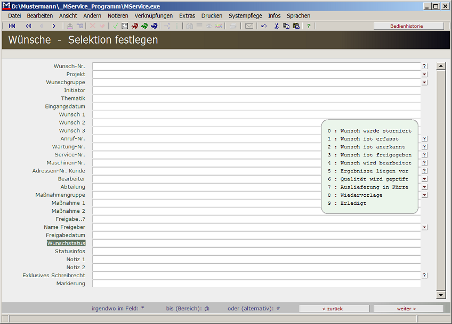Open the Verknüpfungen menu
Image resolution: width=452 pixels, height=324 pixels.
click(154, 16)
